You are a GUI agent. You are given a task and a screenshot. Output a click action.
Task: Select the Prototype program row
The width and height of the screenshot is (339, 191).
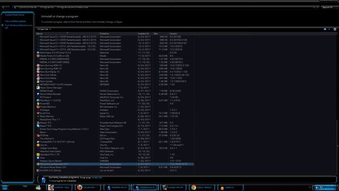pos(115,110)
